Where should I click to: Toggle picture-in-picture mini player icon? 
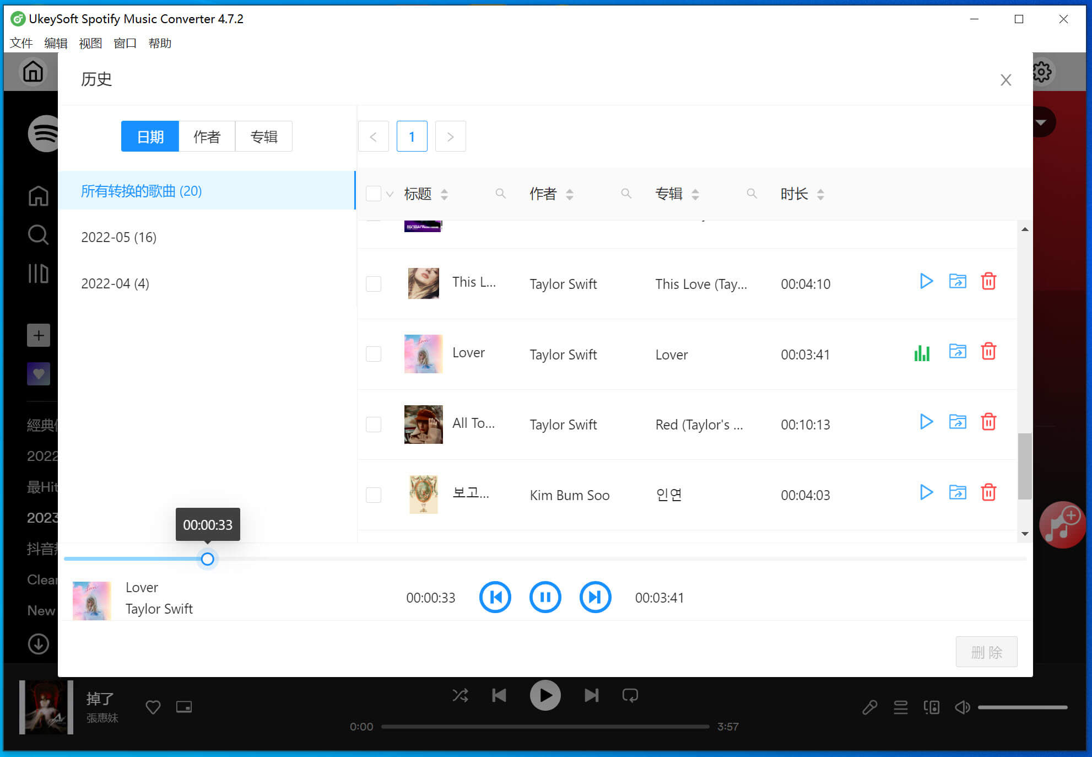tap(184, 707)
